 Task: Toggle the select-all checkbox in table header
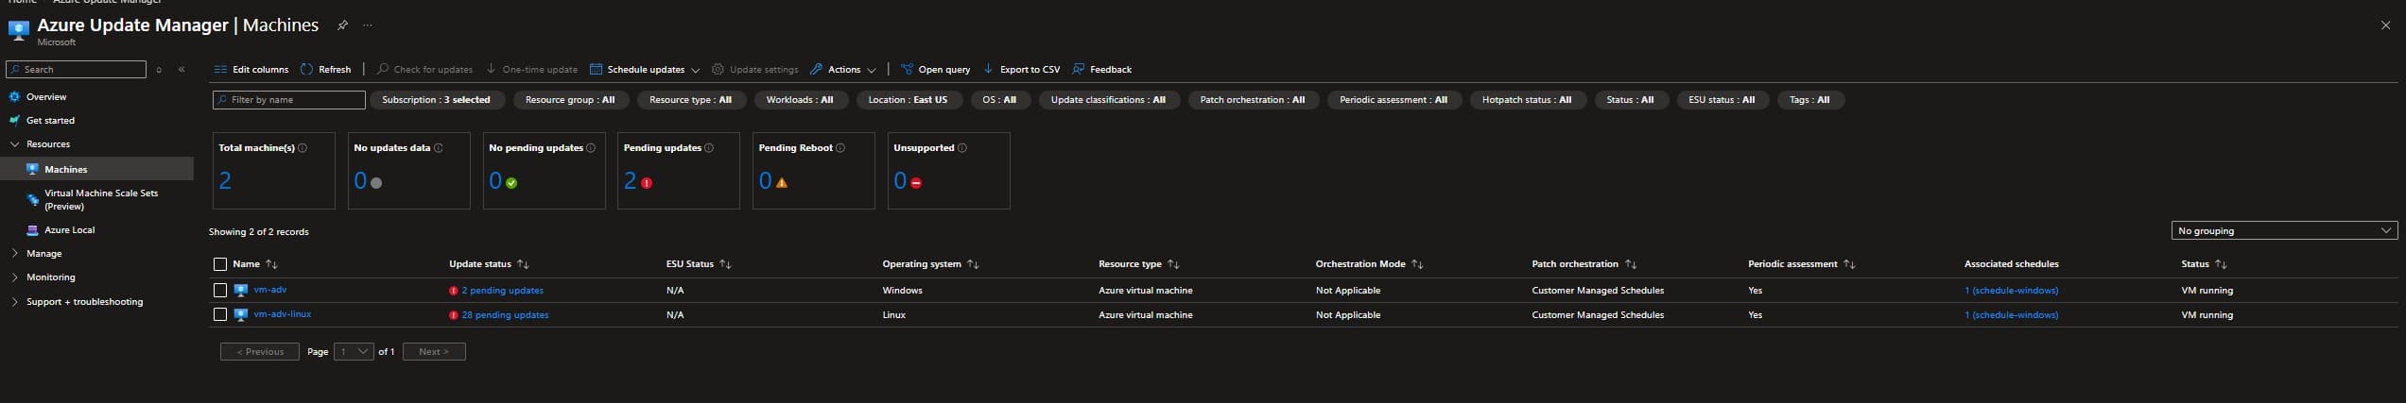pyautogui.click(x=220, y=264)
